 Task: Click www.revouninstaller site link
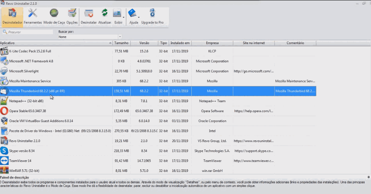click(254, 141)
